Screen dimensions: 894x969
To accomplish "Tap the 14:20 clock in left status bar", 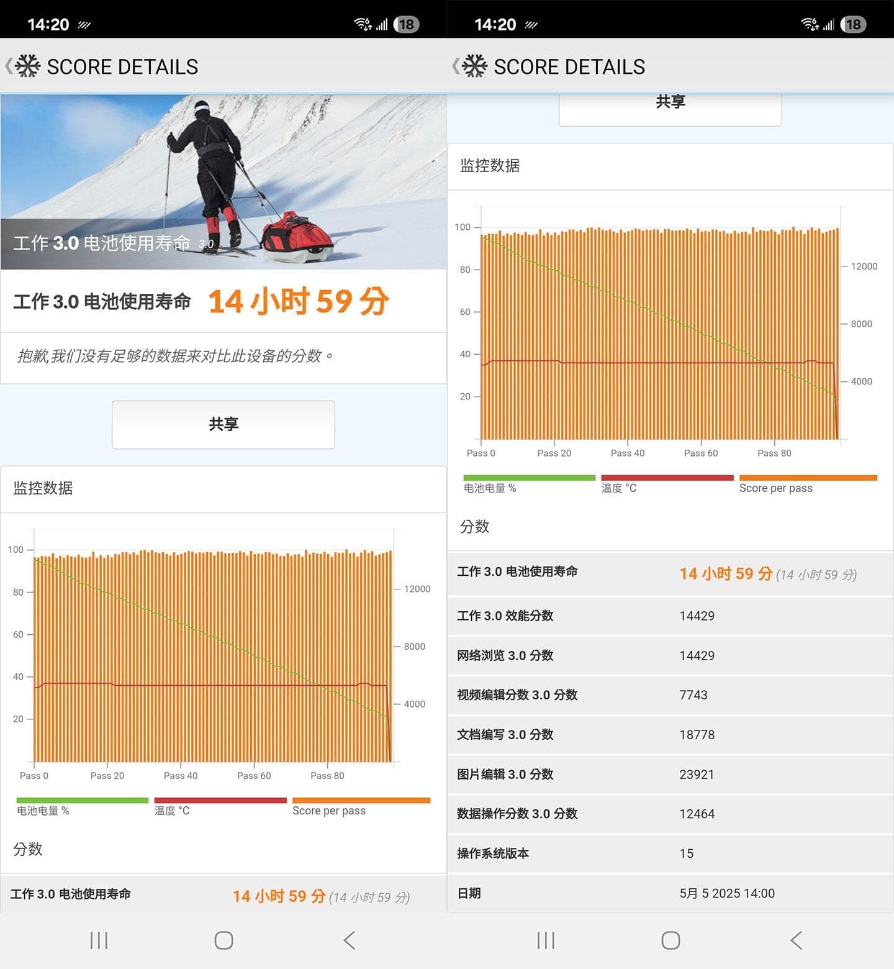I will point(48,25).
